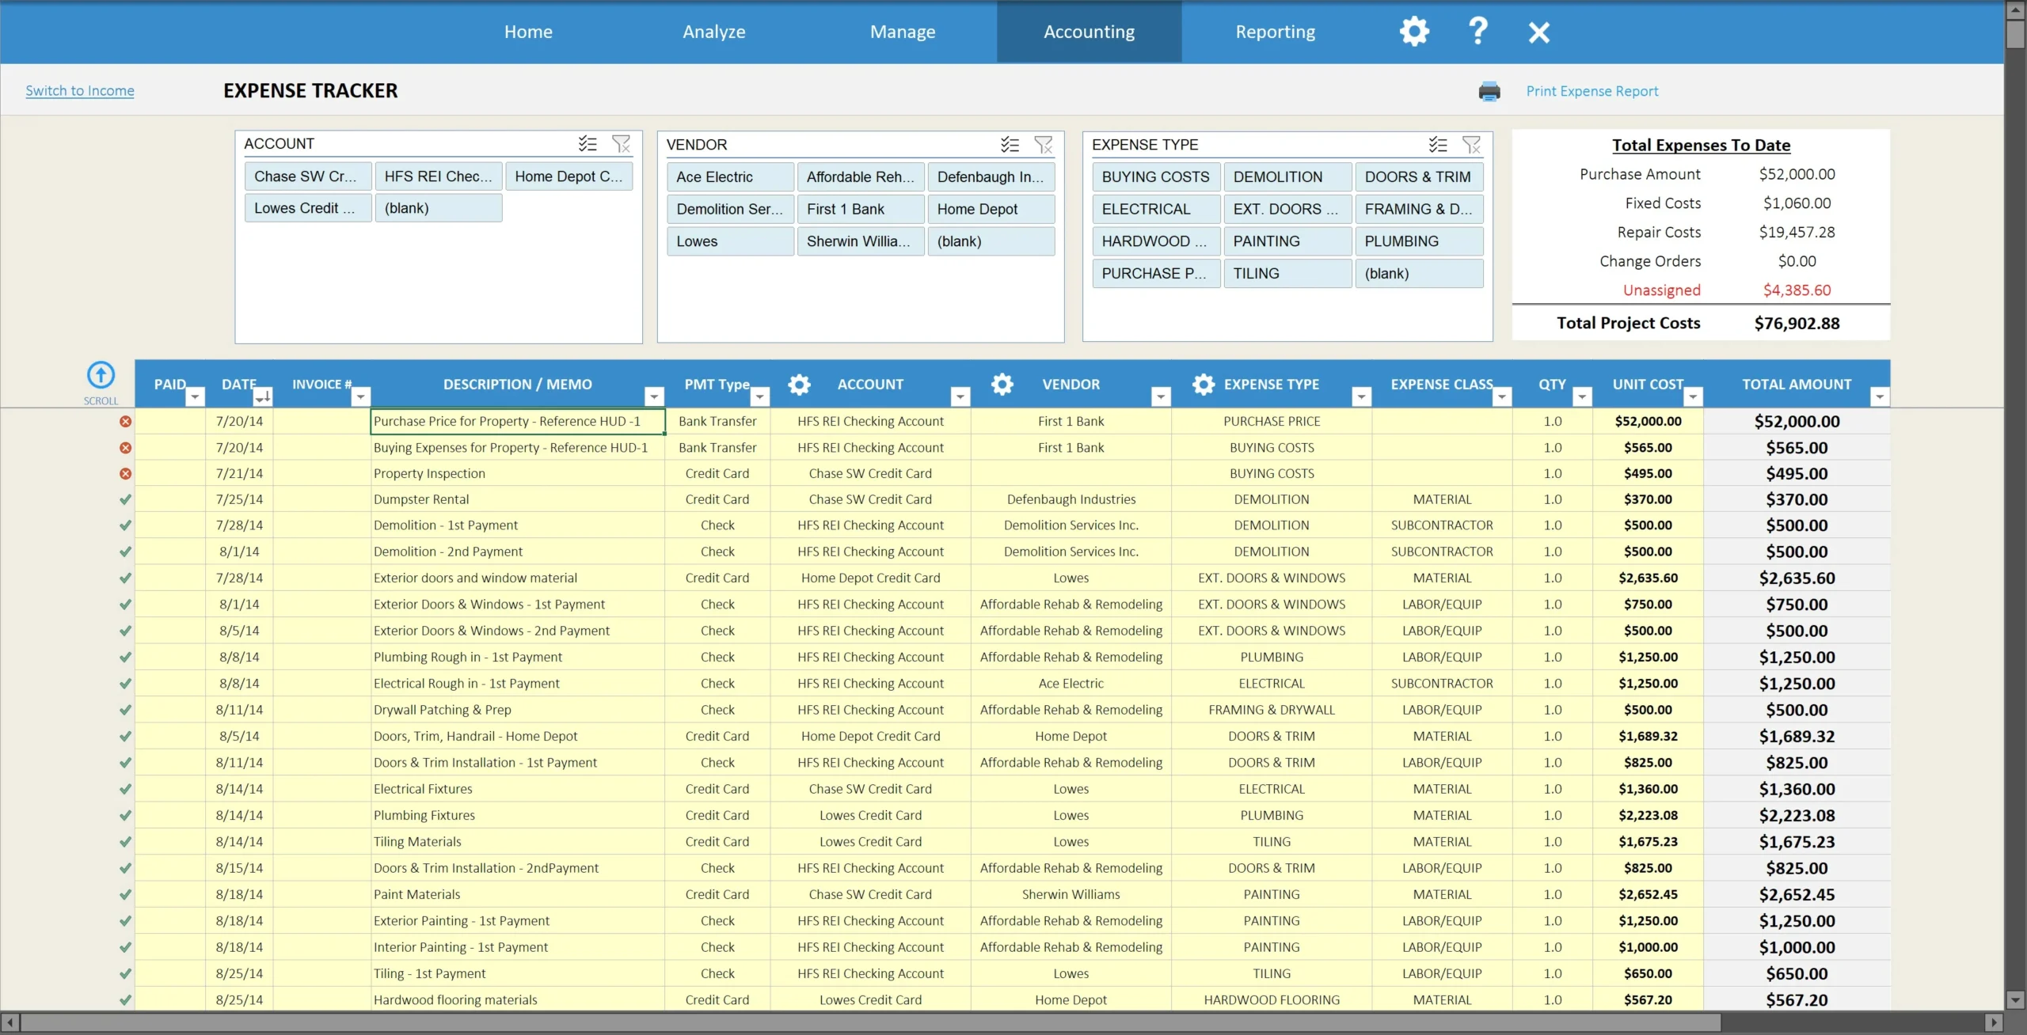Click Switch to Income link

click(80, 90)
